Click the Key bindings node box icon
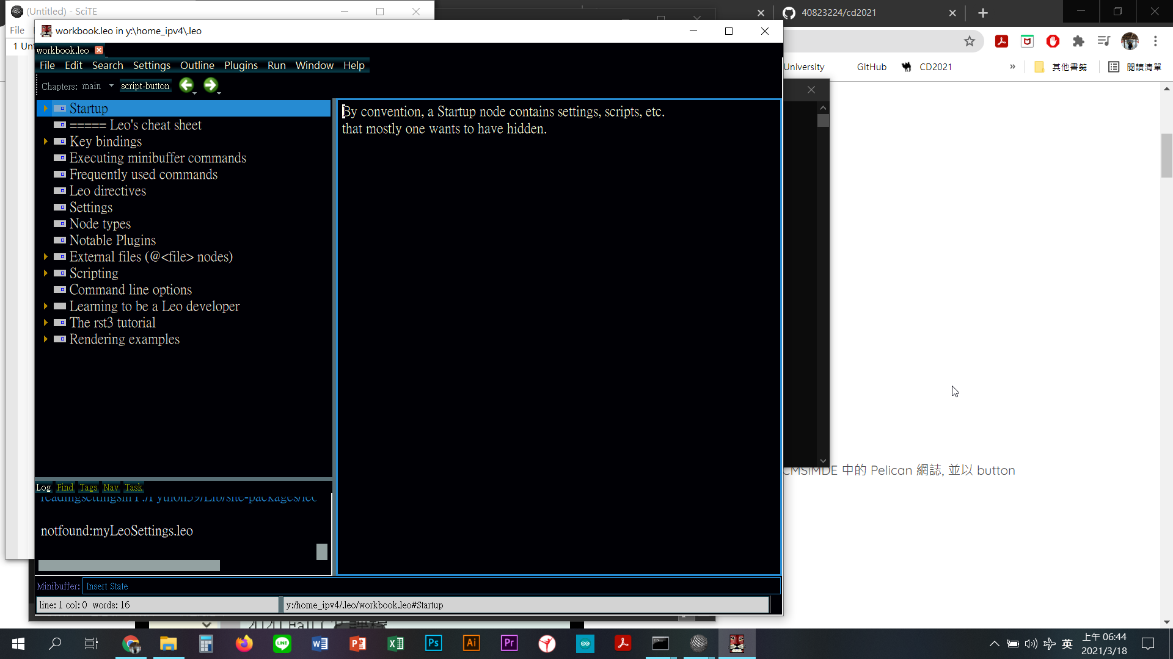Image resolution: width=1173 pixels, height=659 pixels. click(x=60, y=142)
